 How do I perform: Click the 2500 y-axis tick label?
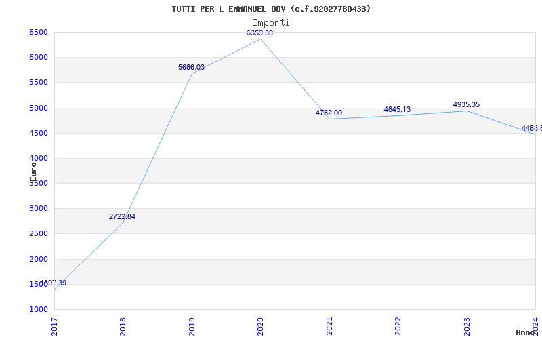pos(39,234)
